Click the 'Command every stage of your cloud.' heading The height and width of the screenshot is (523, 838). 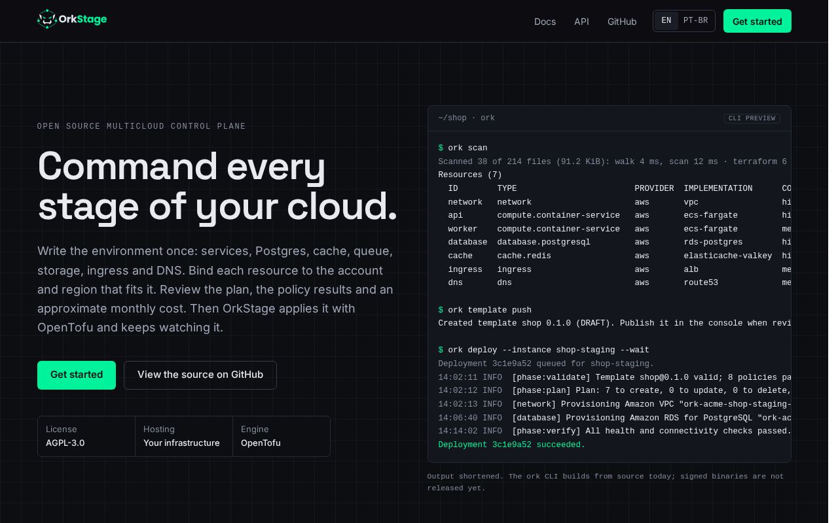pyautogui.click(x=217, y=186)
